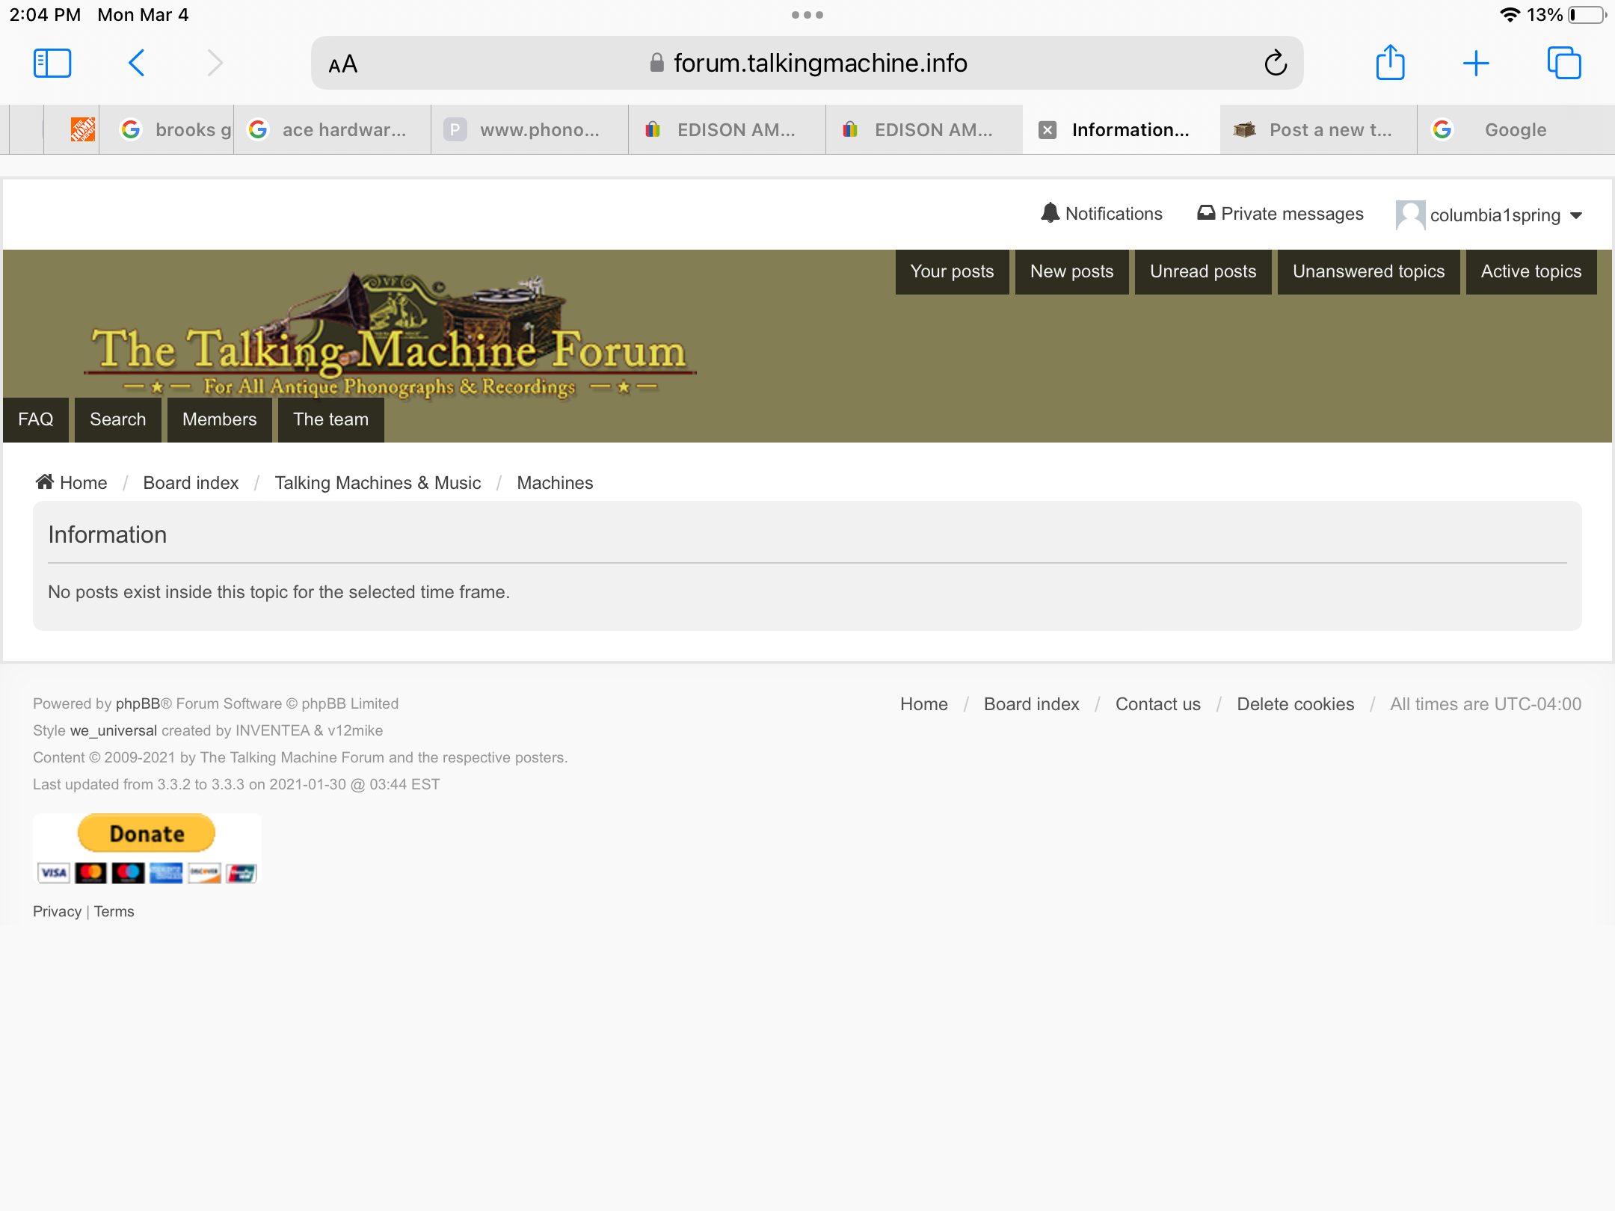Screen dimensions: 1615x1211
Task: Expand columbia1spring user dropdown
Action: point(1575,215)
